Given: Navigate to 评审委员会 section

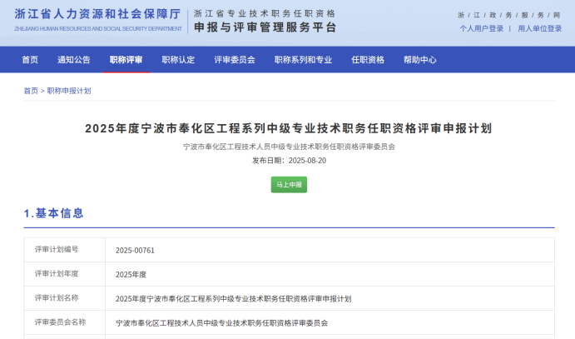Looking at the screenshot, I should pyautogui.click(x=235, y=60).
